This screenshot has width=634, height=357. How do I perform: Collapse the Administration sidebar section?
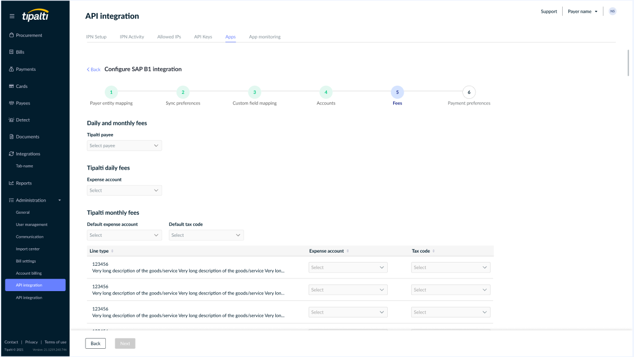(60, 200)
